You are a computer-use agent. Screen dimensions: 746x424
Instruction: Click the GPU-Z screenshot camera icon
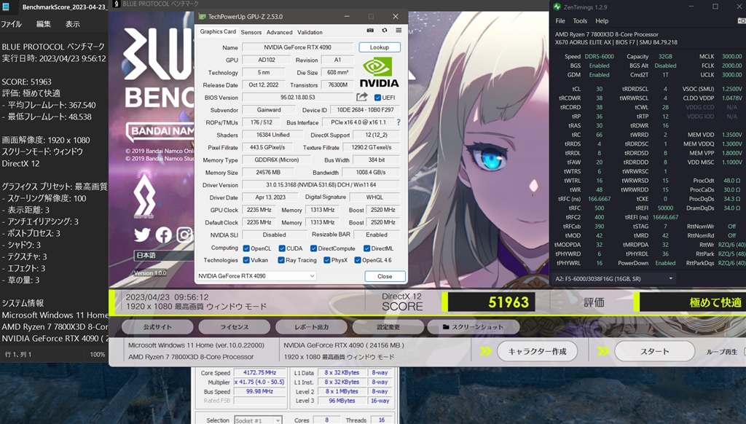click(x=370, y=31)
